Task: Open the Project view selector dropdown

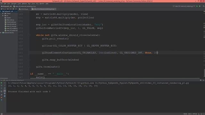Action: coord(4,9)
